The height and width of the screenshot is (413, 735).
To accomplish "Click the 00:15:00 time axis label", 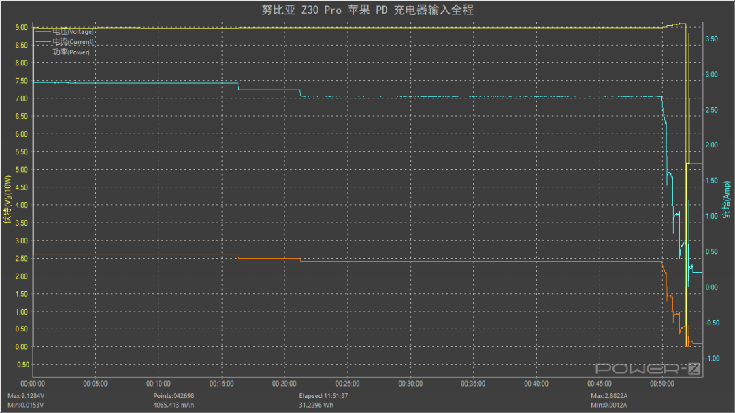I will 221,384.
